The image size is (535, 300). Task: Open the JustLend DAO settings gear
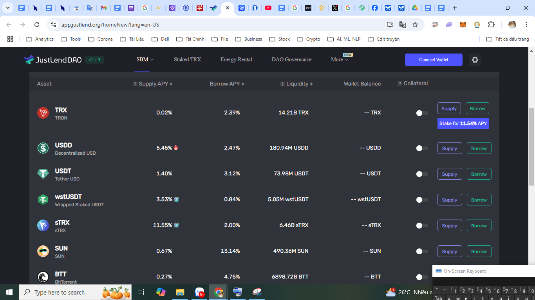point(475,60)
